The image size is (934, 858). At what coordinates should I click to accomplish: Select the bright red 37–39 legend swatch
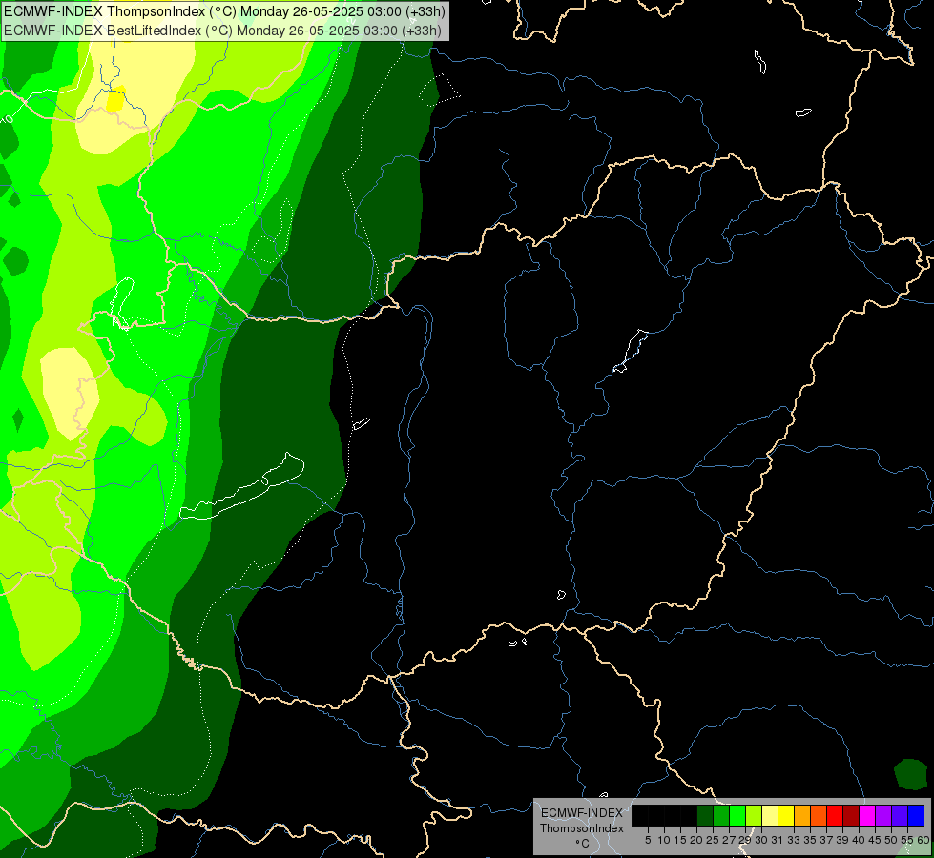(835, 816)
